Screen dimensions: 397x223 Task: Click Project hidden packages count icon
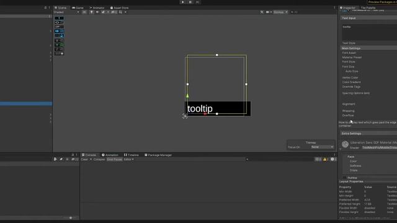(75, 159)
